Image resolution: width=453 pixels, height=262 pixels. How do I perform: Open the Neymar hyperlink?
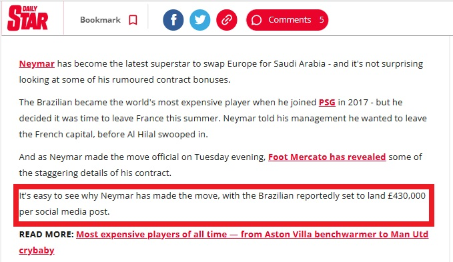coord(37,64)
